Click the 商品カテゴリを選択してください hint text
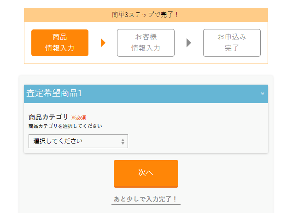304x213 pixels. (x=65, y=126)
